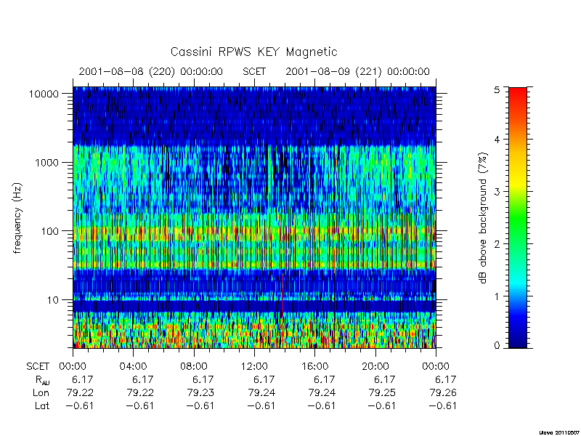Click the 12:00 time tick label
The width and height of the screenshot is (581, 436).
coord(254,367)
